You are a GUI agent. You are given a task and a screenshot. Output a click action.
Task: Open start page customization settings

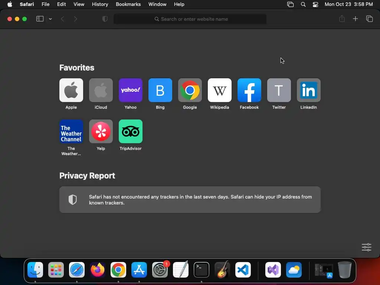point(366,247)
